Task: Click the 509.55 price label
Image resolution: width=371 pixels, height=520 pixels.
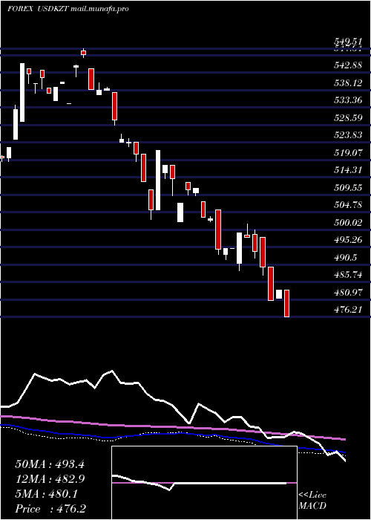Action: [347, 188]
